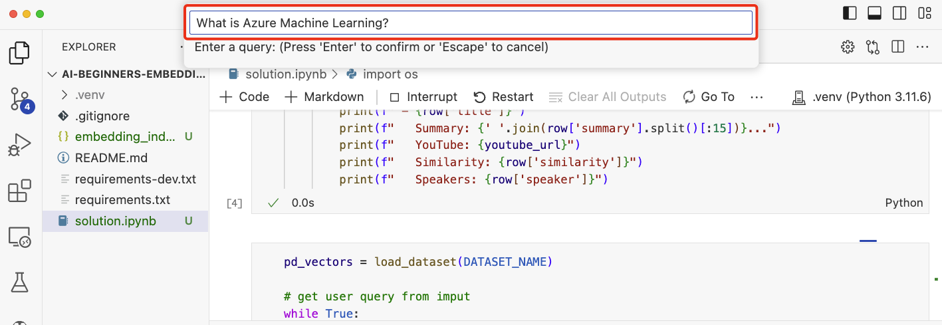Toggle the bottom panel layout

tap(875, 13)
